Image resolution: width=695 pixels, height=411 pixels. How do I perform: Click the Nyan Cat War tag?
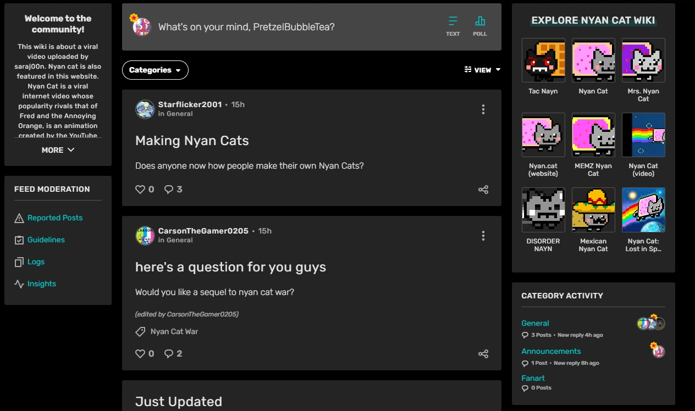click(x=174, y=331)
